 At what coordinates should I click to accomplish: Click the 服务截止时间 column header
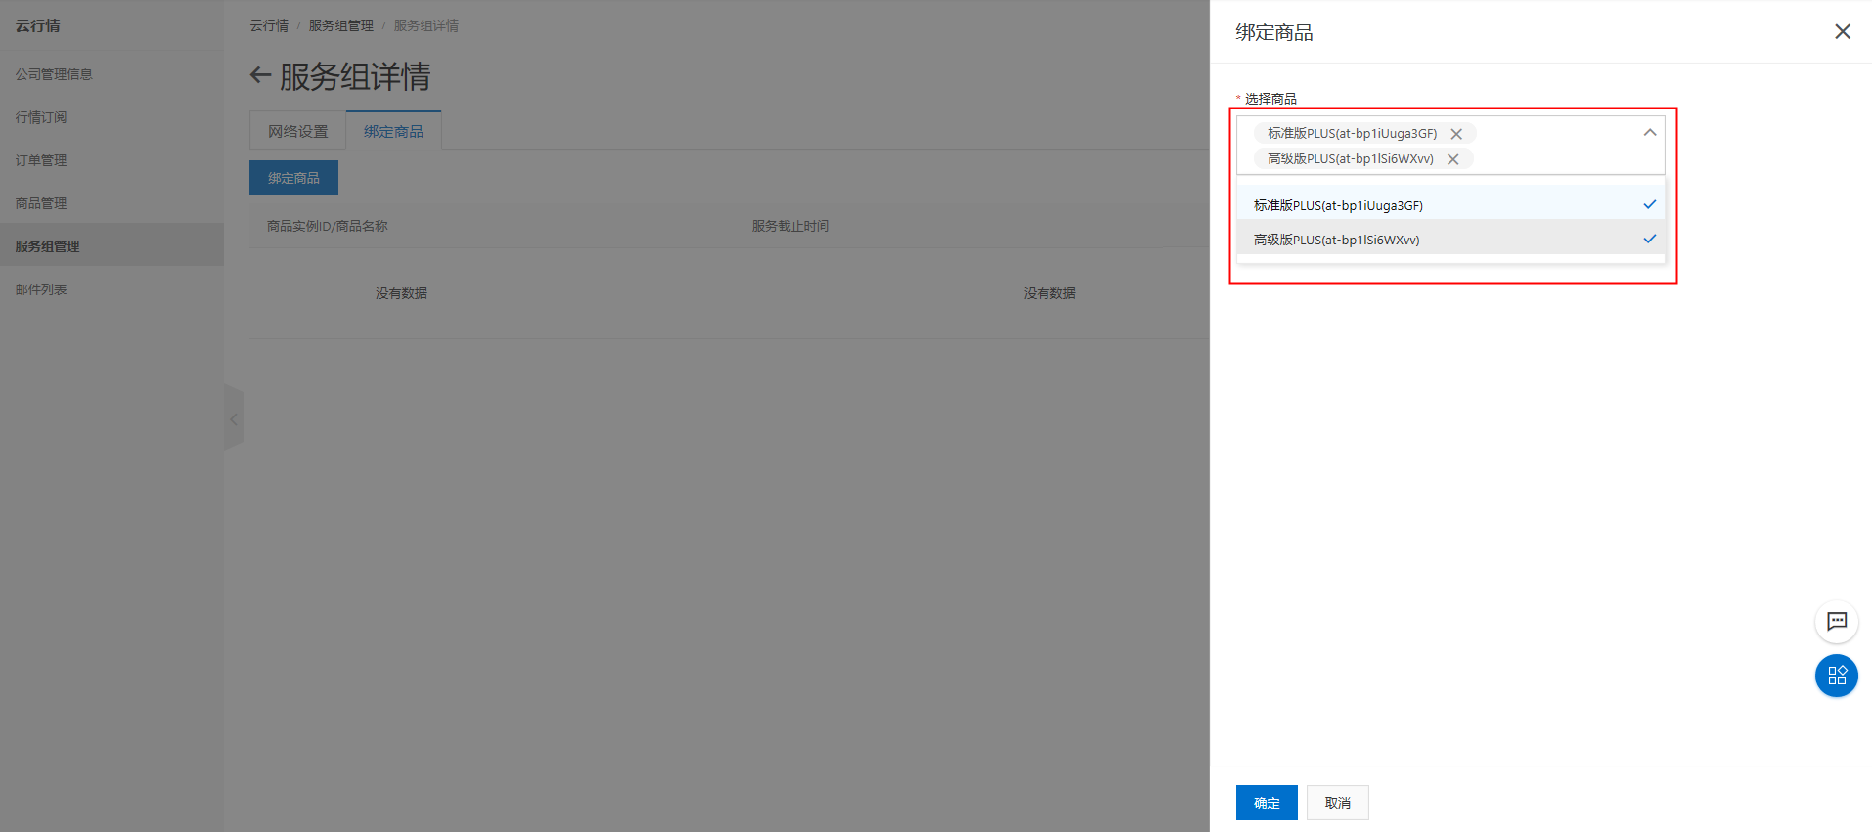[790, 226]
